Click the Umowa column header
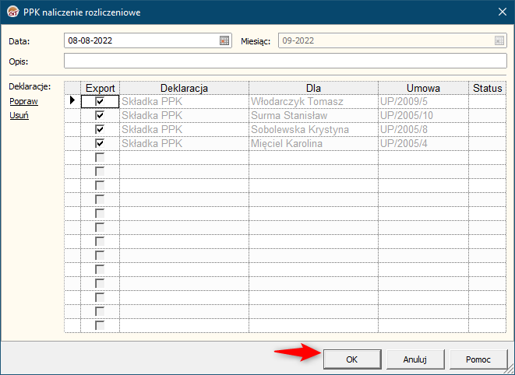This screenshot has height=375, width=515. 423,88
